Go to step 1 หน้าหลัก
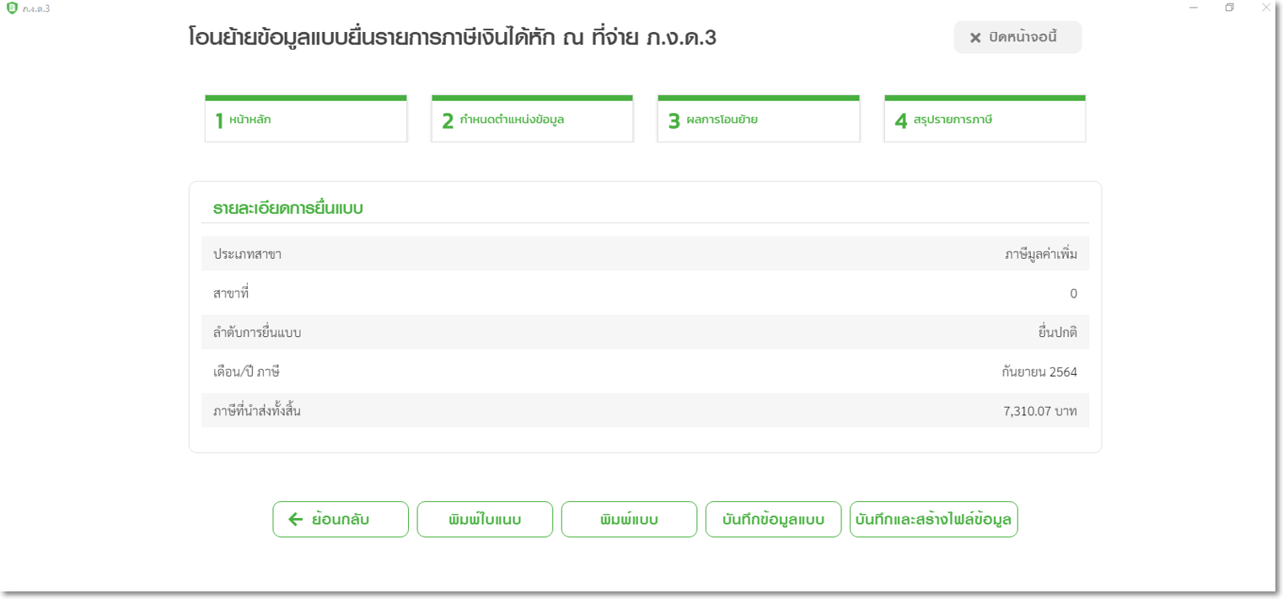 point(306,120)
